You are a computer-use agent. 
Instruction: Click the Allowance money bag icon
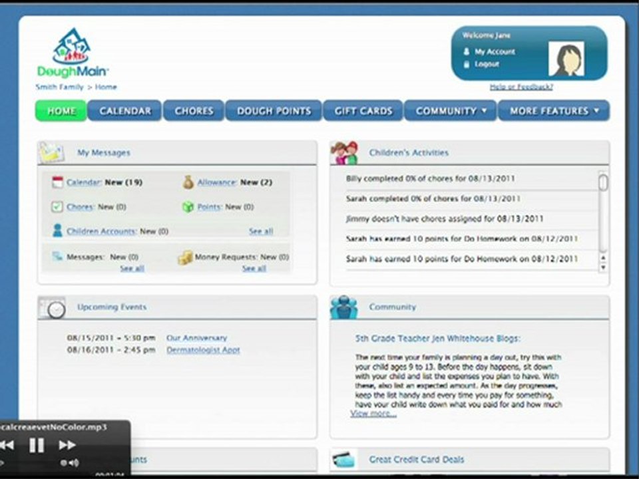click(x=188, y=182)
